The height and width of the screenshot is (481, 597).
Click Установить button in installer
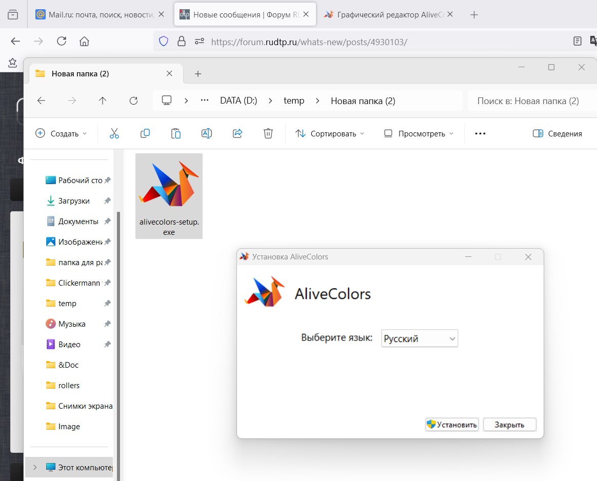coord(452,424)
